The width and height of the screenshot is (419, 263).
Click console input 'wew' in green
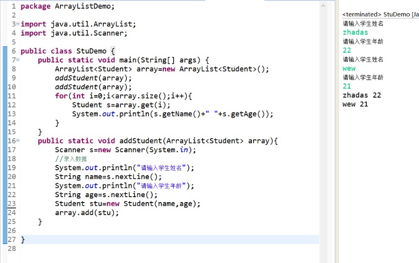349,68
